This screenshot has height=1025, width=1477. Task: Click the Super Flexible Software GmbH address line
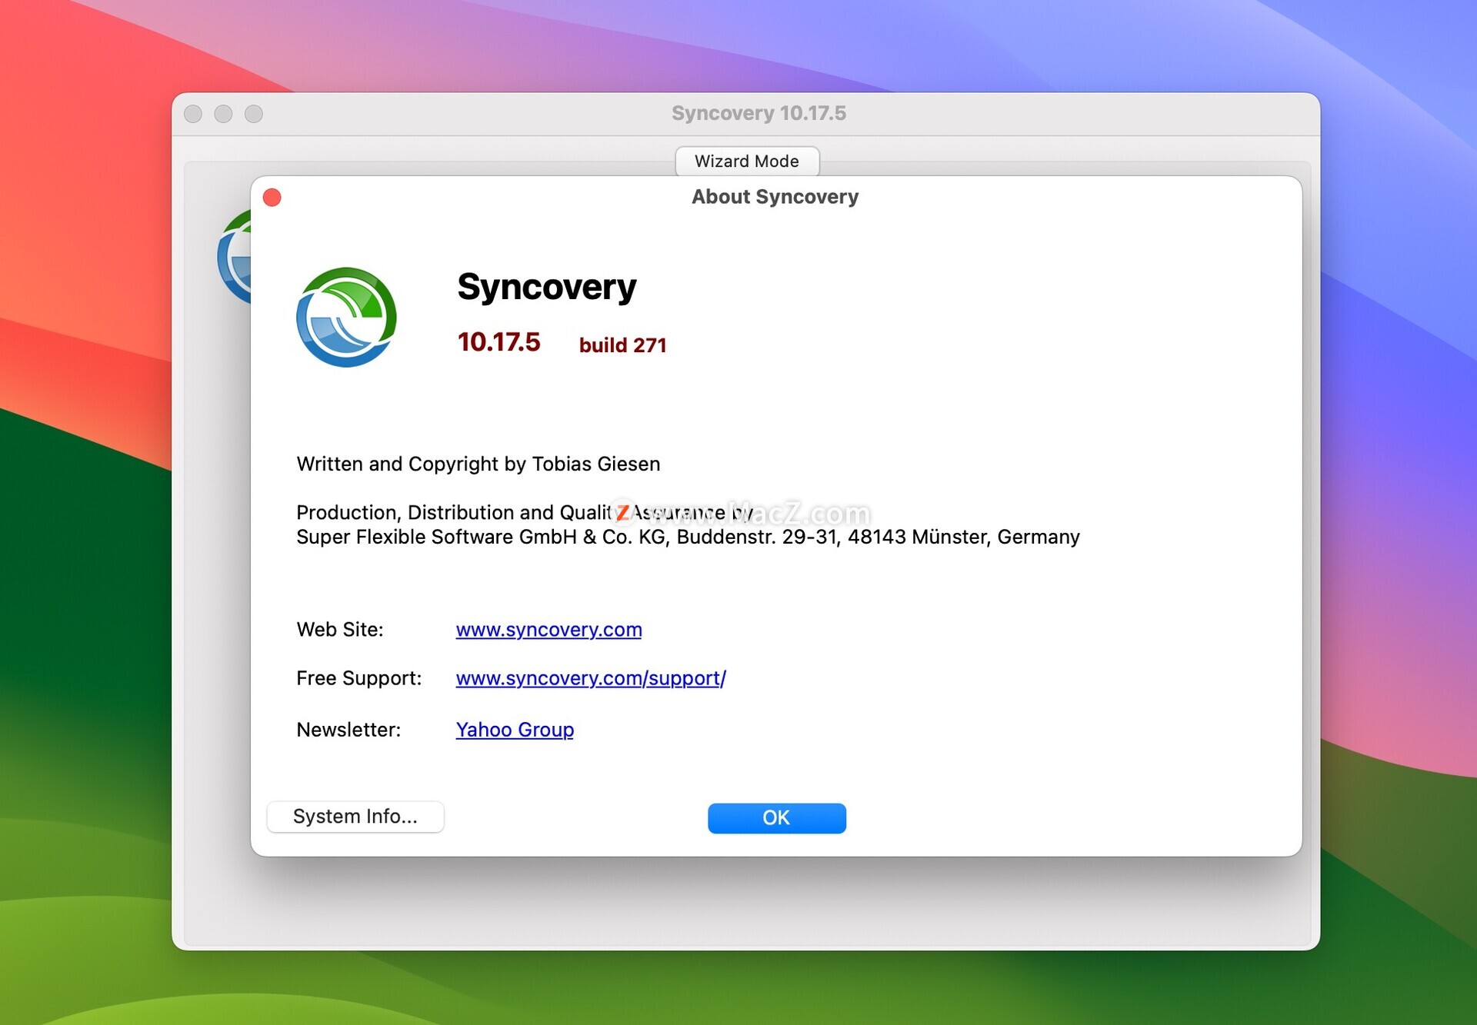point(688,537)
